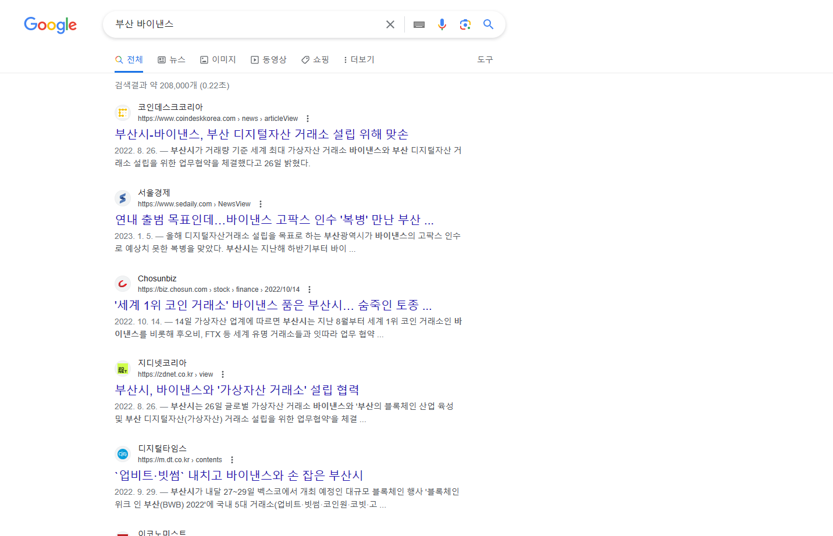This screenshot has height=536, width=833.
Task: Open Google Lens image search
Action: click(465, 24)
